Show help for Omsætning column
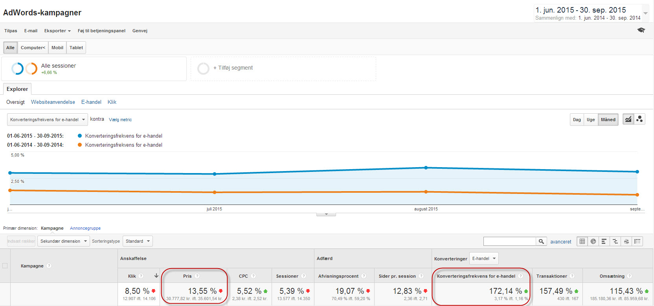Viewport: 654px width, 306px height. [630, 276]
